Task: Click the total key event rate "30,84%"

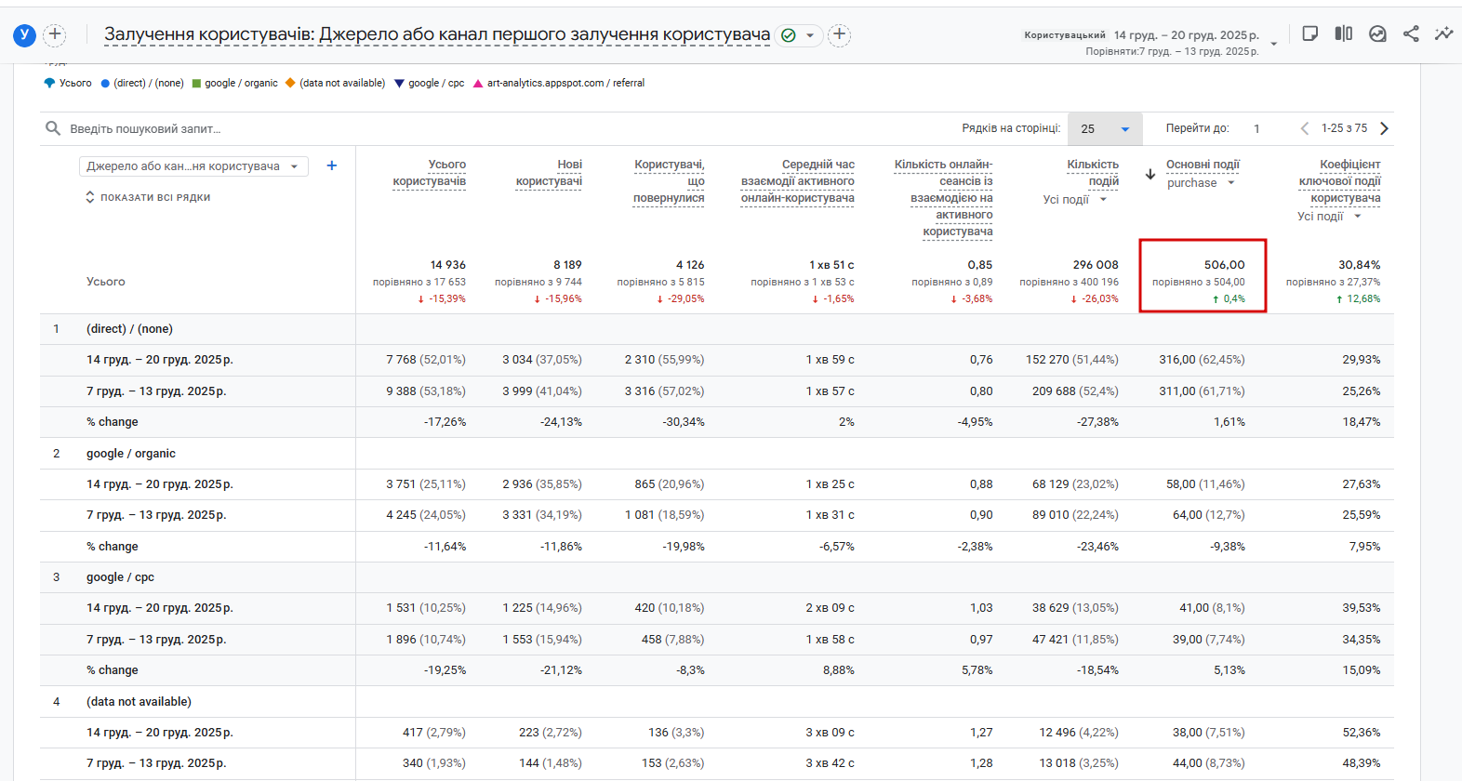Action: 1360,265
